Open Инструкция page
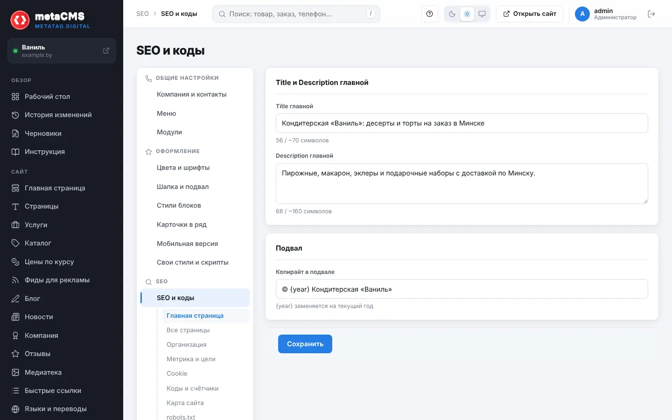The height and width of the screenshot is (420, 672). 62,152
